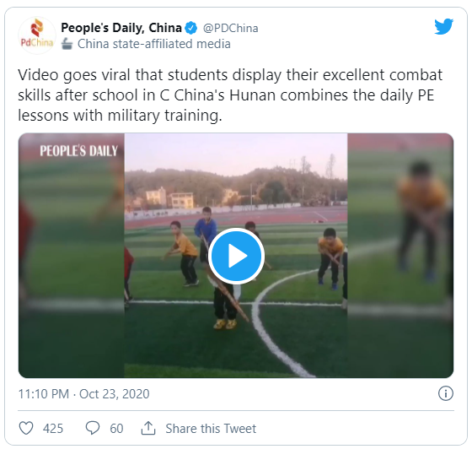Open People's Daily profile avatar
The height and width of the screenshot is (449, 472).
tap(37, 35)
